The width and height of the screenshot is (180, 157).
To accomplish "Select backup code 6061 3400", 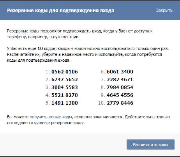I will click(x=120, y=72).
